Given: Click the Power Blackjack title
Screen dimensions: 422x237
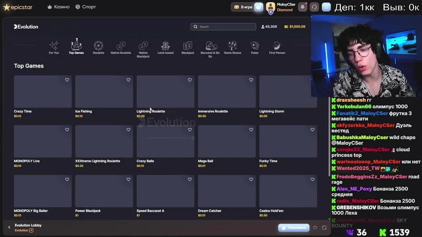Looking at the screenshot, I should pyautogui.click(x=88, y=211).
